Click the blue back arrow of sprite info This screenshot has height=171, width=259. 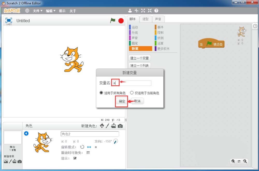coord(26,133)
